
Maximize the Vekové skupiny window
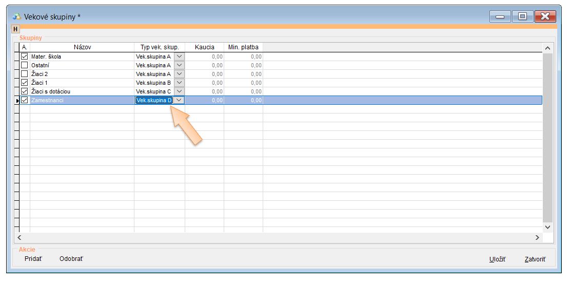click(x=522, y=17)
